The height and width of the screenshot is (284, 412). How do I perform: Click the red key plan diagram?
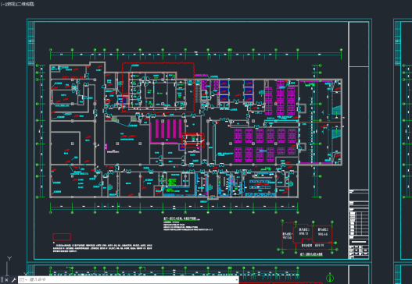coord(307,237)
